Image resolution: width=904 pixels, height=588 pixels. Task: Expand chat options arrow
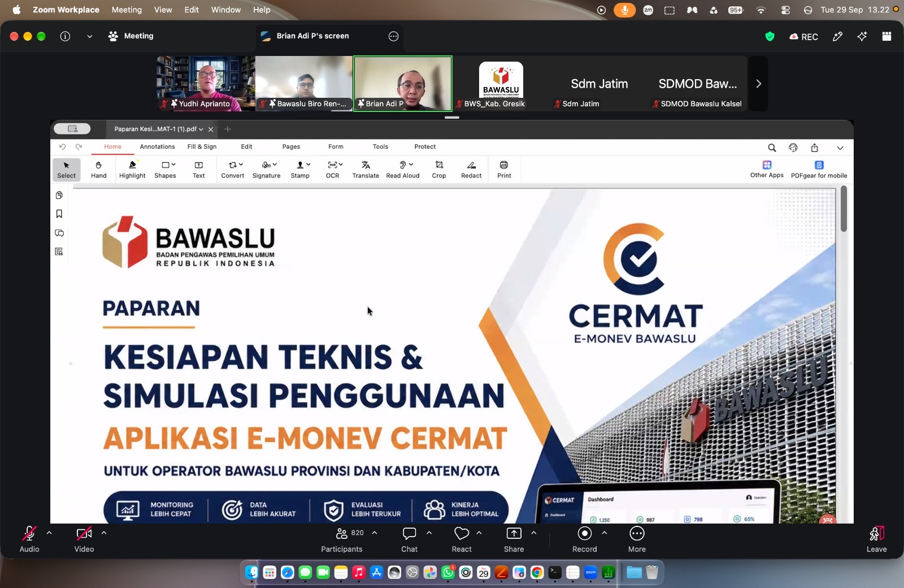point(429,533)
